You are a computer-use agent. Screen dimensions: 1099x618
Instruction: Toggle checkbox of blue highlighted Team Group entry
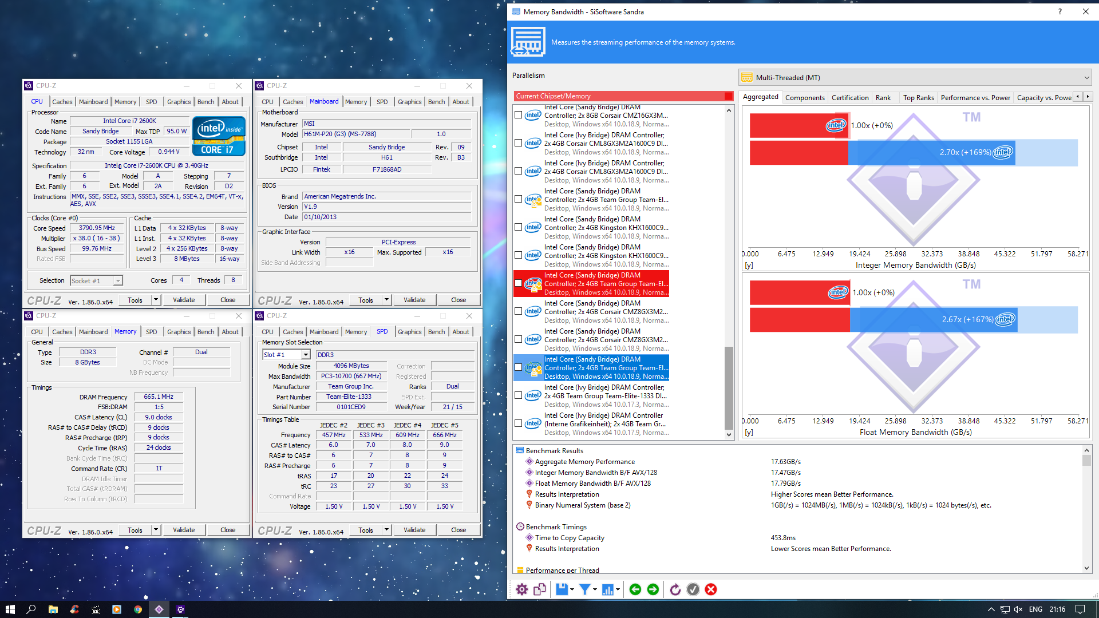[518, 367]
